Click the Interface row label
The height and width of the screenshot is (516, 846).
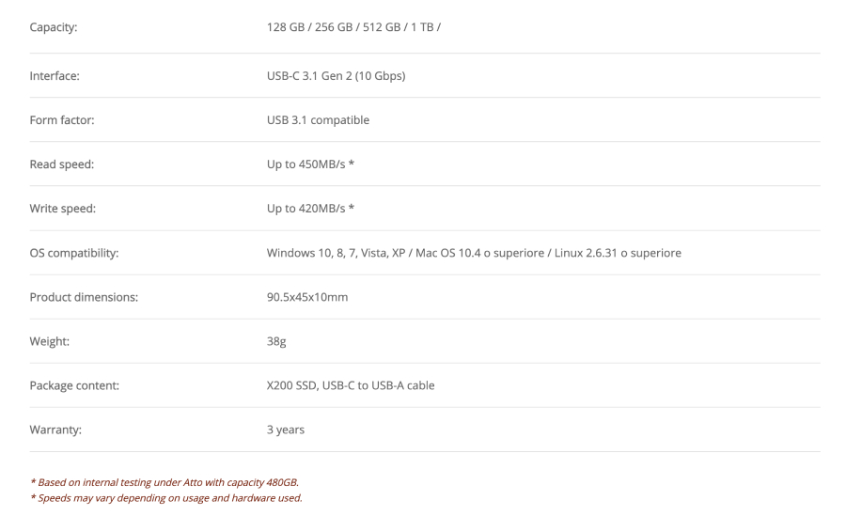[54, 76]
